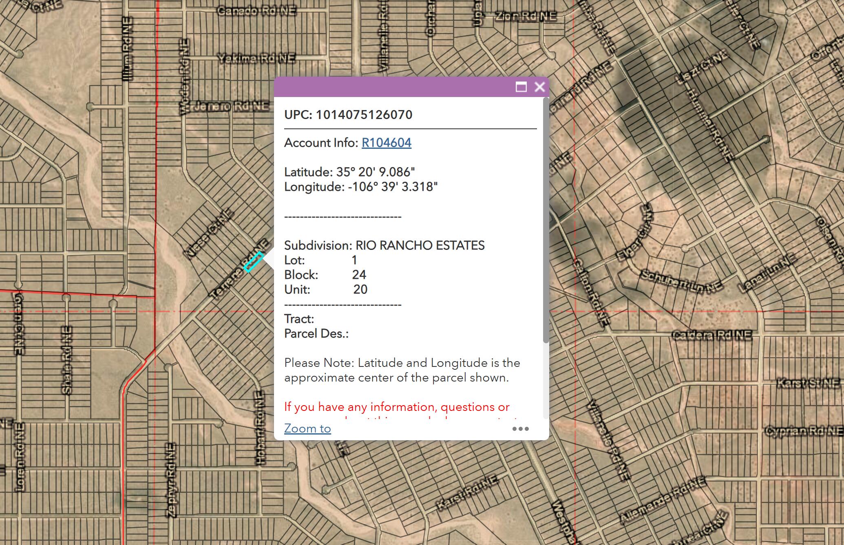
Task: Click the Cyprian Rd NE map label
Action: tap(804, 431)
